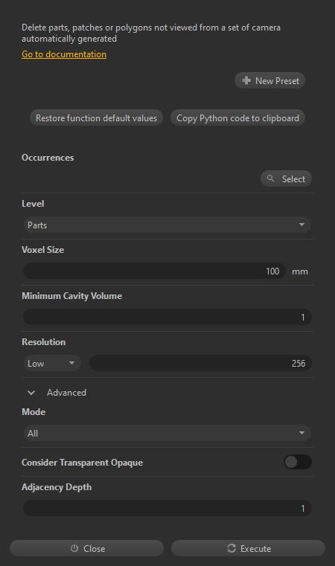This screenshot has height=566, width=335.
Task: Click the power icon on the Close button
Action: 74,548
